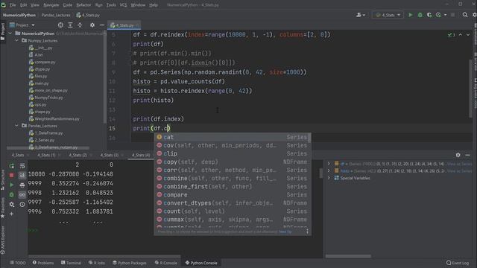Open more options dots in completion popup
The height and width of the screenshot is (268, 477).
click(307, 232)
